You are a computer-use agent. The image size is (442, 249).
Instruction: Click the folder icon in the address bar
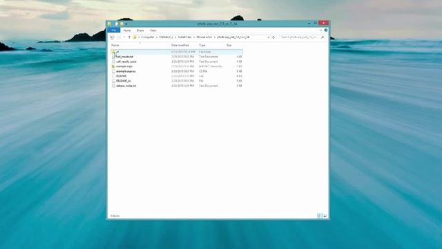pos(135,37)
